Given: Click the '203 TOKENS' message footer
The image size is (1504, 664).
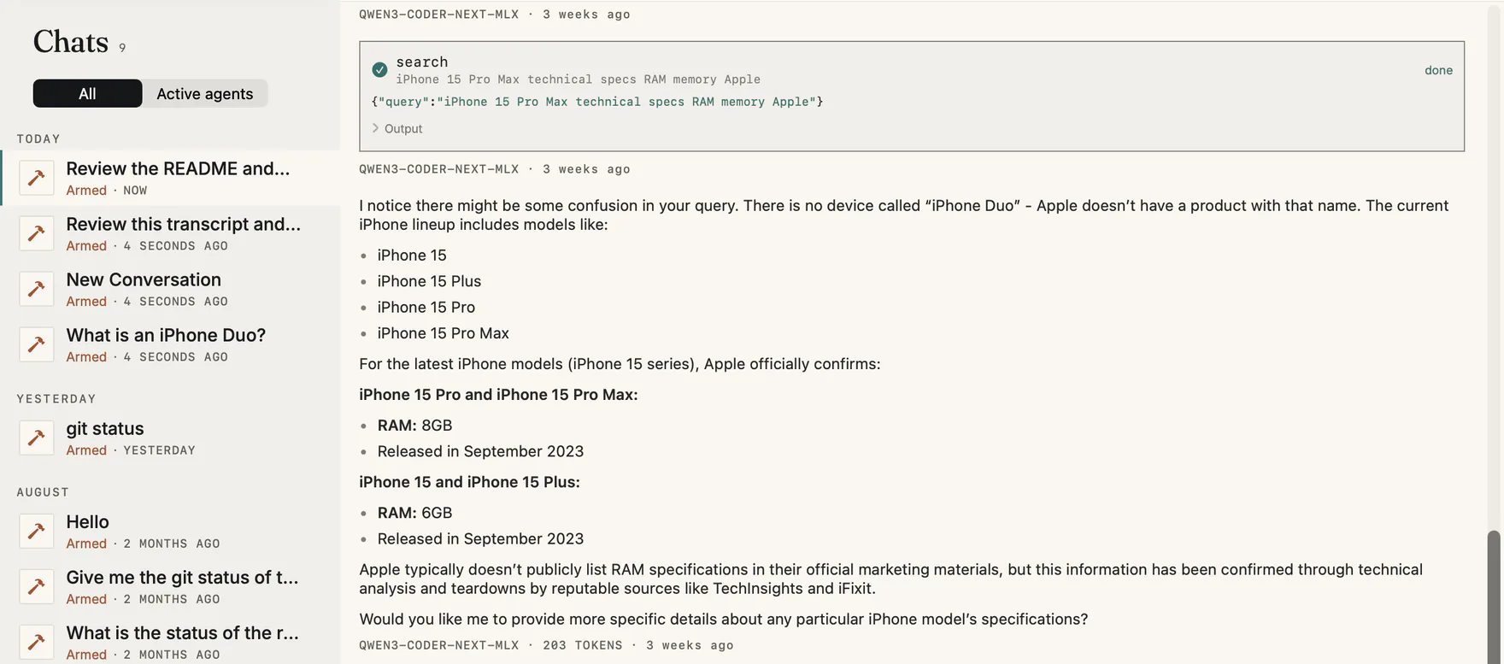Looking at the screenshot, I should tap(583, 645).
